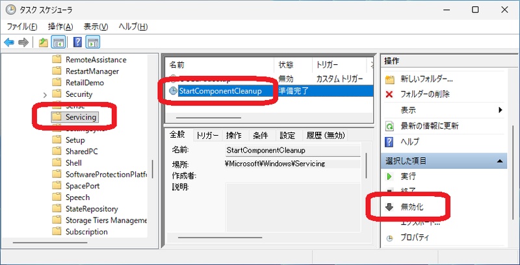Screen dimensions: 520x265
Task: Select the SoftwareProtectionPlatform folder
Action: (106, 174)
